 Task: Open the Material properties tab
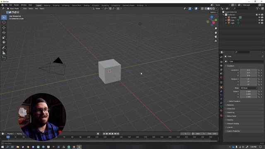point(221,111)
